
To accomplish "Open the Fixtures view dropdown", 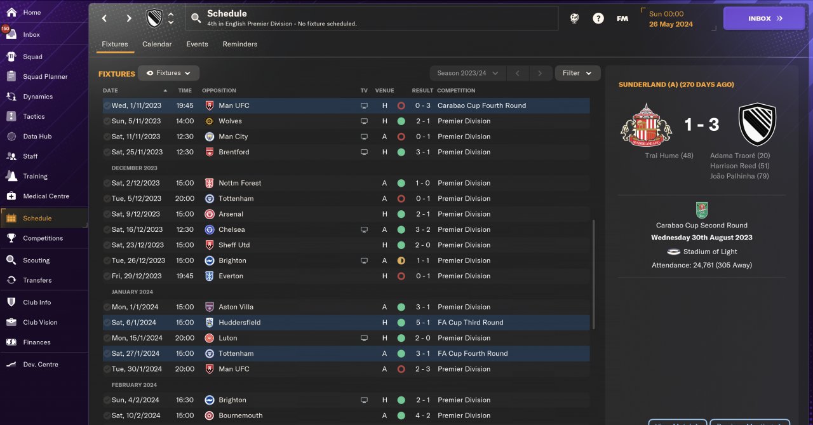I will coord(169,73).
